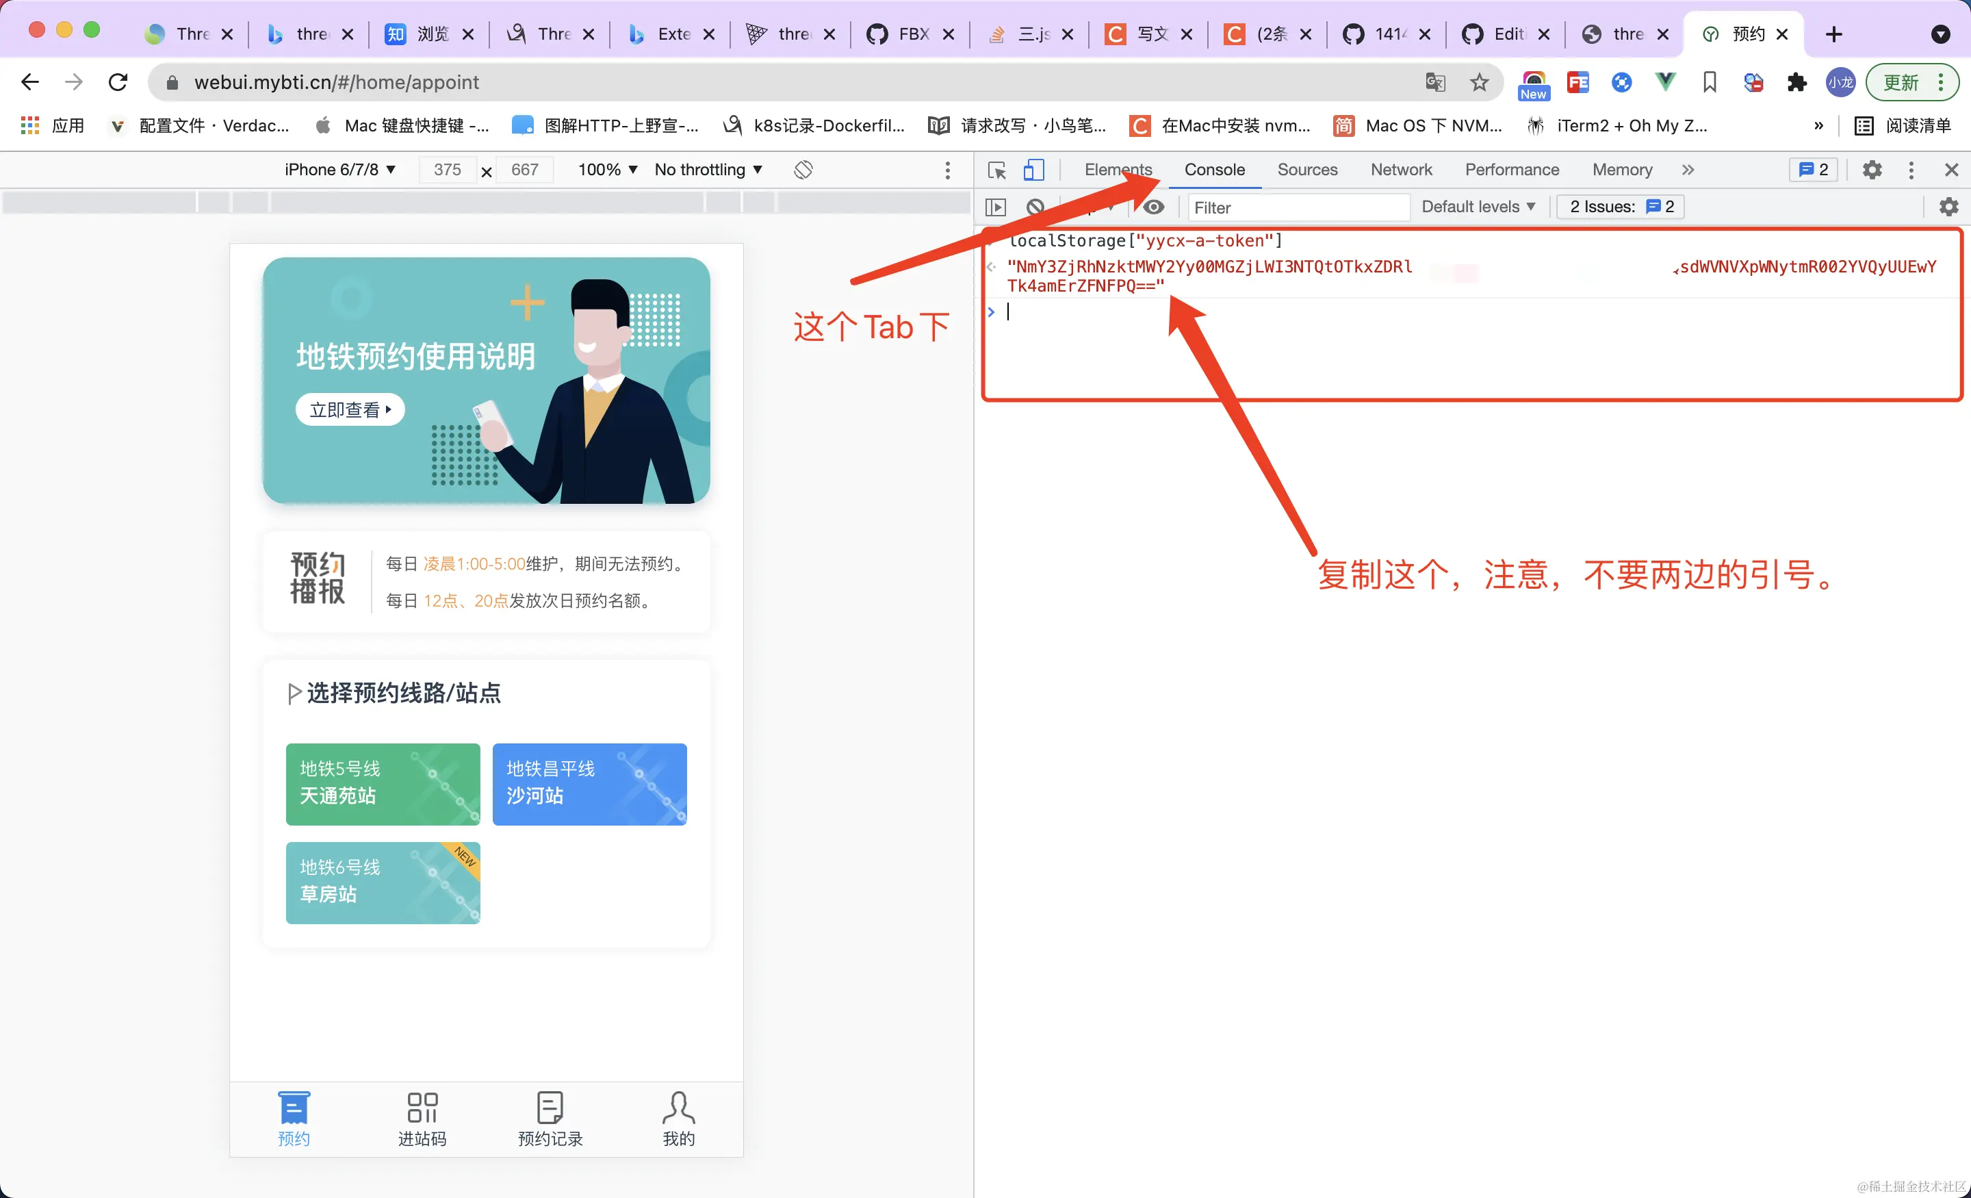
Task: Open the 我的 profile tab
Action: click(x=678, y=1118)
